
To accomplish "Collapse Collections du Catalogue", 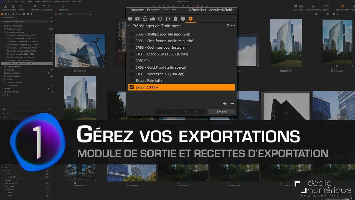I will (2, 26).
